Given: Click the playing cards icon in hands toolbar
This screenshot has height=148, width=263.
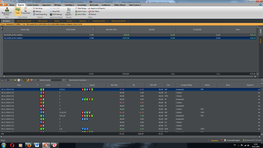Looking at the screenshot, I should (19, 80).
